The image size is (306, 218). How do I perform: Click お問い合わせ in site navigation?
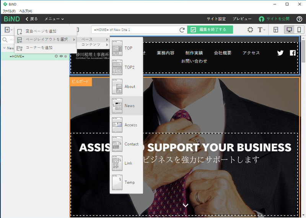(x=194, y=61)
